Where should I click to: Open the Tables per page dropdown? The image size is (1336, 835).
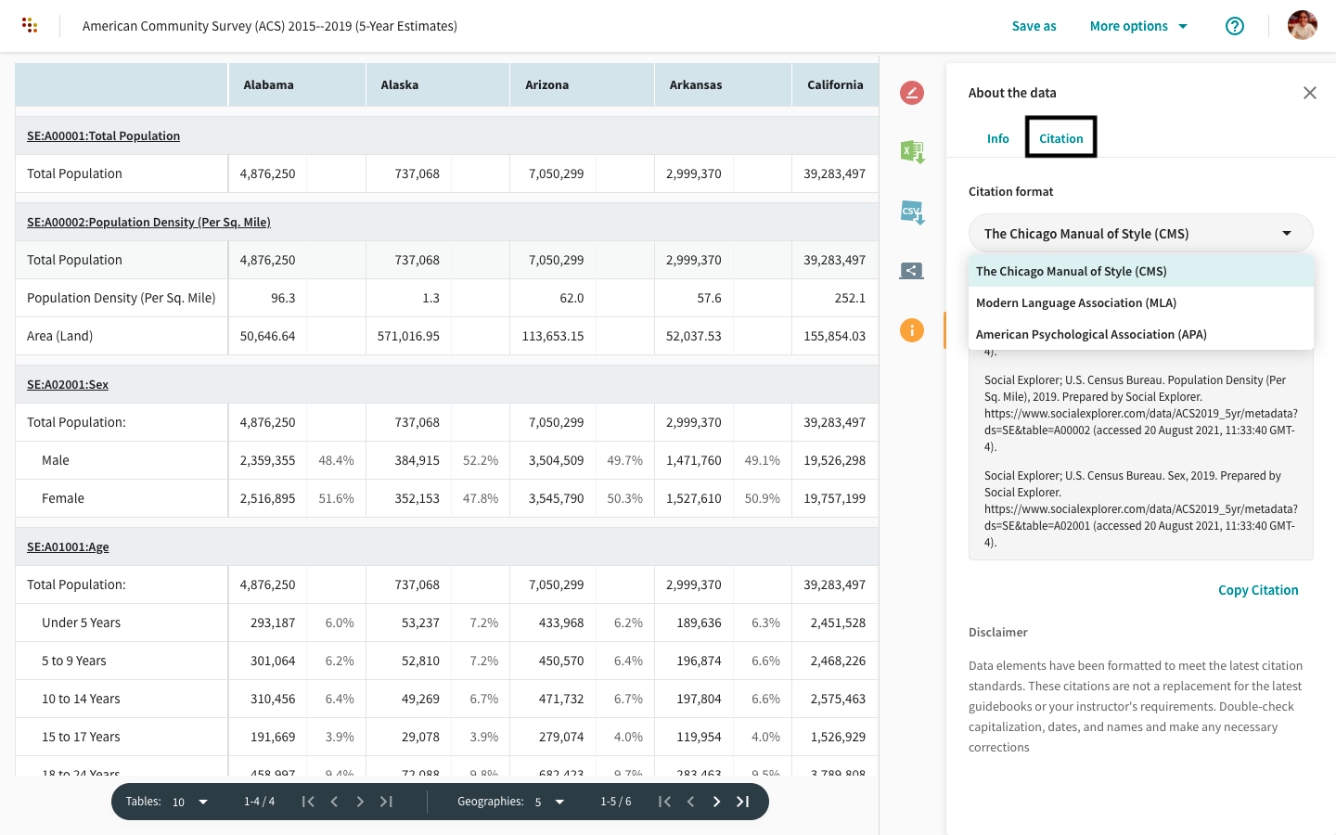click(190, 802)
